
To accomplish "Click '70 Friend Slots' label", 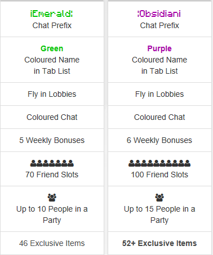I will (x=52, y=175).
